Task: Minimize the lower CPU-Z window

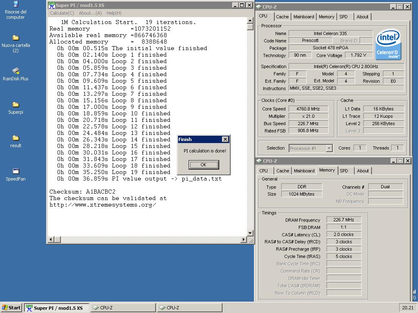Action: click(394, 161)
